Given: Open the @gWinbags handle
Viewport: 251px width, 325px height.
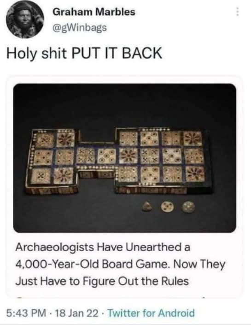Looking at the screenshot, I should (x=80, y=27).
